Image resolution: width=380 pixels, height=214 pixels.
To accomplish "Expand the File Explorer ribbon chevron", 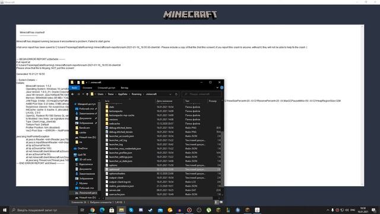I will pos(217,87).
